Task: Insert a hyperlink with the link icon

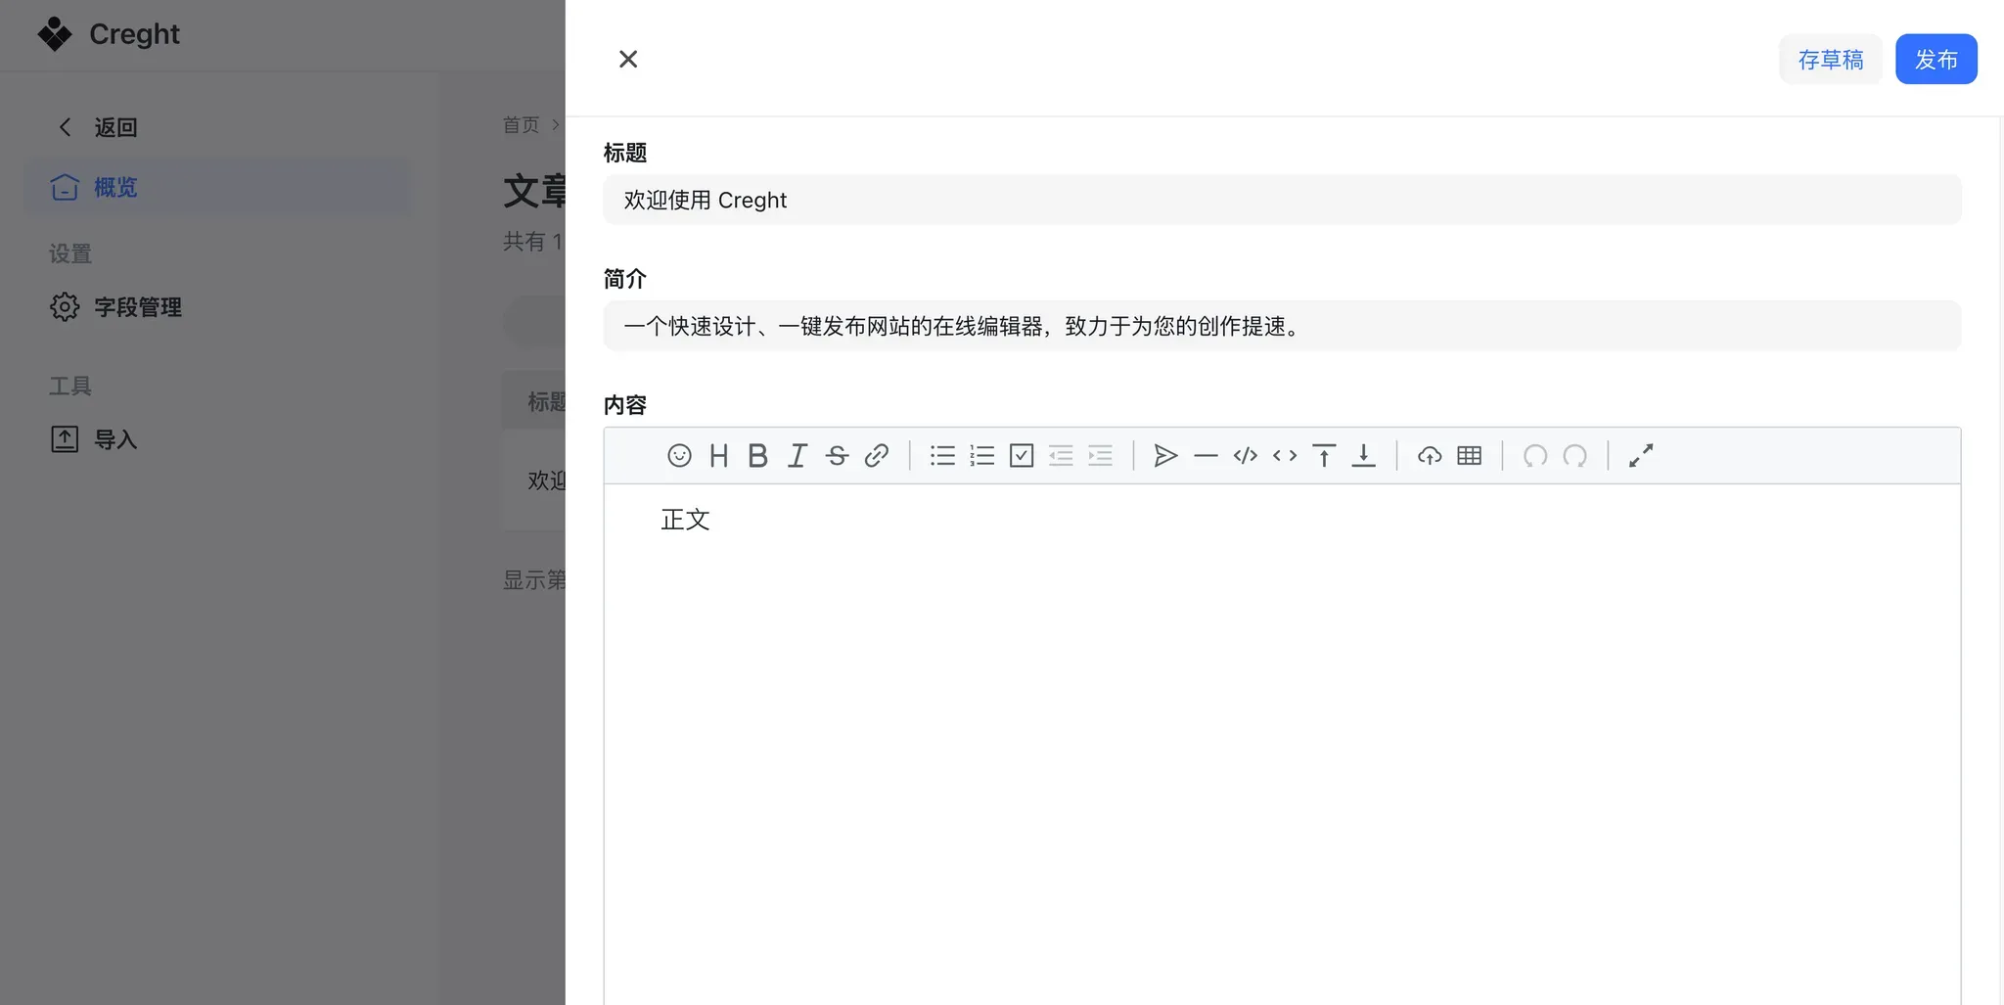Action: [x=877, y=455]
